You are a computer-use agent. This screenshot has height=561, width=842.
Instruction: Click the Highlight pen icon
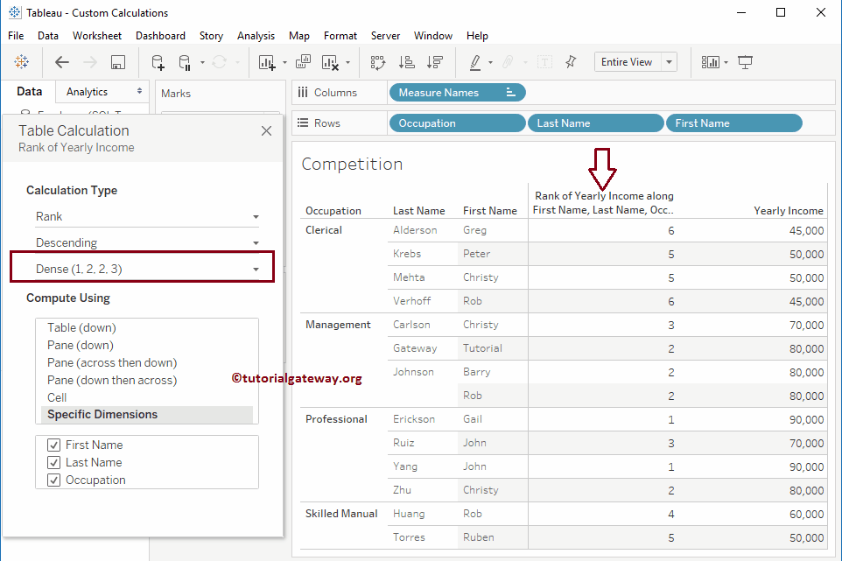(x=475, y=62)
